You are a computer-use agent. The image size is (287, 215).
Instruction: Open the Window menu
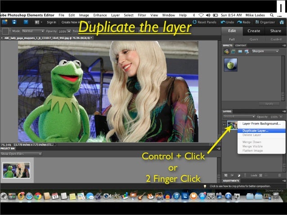(168, 15)
